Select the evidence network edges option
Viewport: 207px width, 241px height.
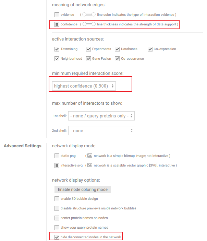tap(57, 15)
